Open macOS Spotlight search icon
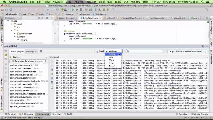Image resolution: width=213 pixels, height=120 pixels. (202, 2)
